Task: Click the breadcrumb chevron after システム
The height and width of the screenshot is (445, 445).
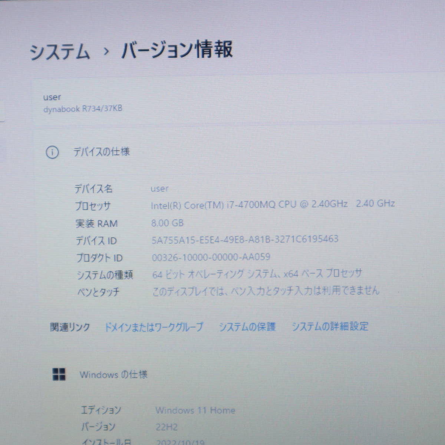Action: [x=106, y=52]
